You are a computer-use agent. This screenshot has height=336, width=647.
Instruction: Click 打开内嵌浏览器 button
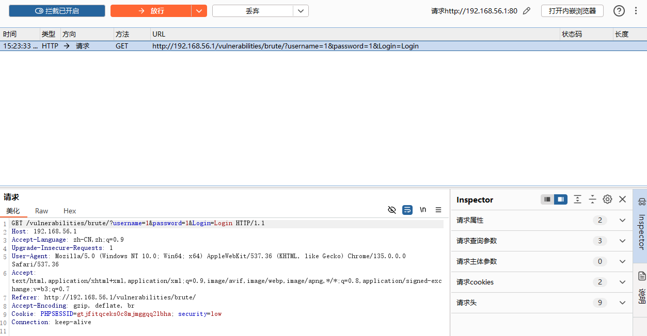click(x=572, y=11)
